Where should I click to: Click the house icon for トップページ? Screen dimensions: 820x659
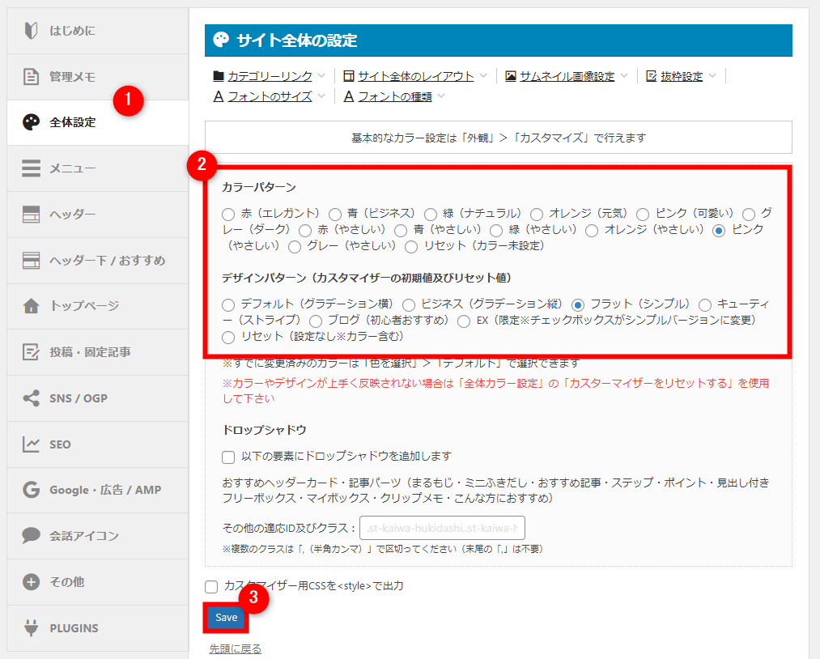pos(31,306)
